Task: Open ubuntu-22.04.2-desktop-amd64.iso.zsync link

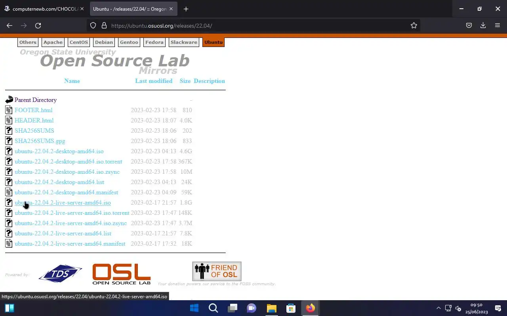Action: 67,172
